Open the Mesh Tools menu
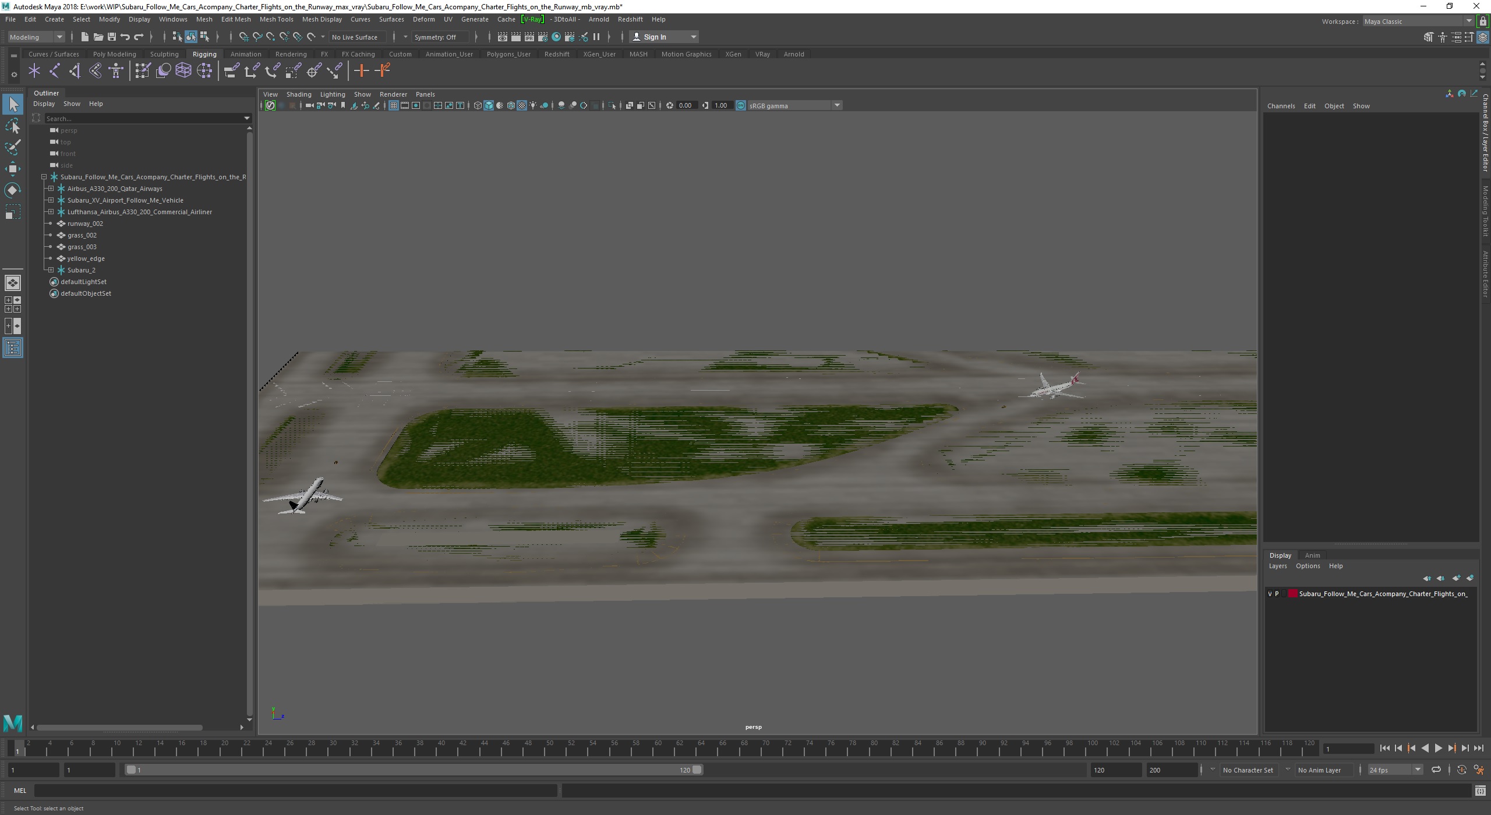Image resolution: width=1491 pixels, height=815 pixels. 276,19
